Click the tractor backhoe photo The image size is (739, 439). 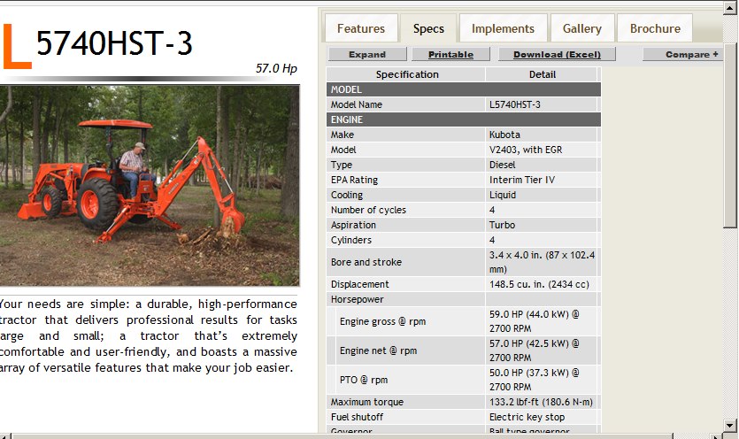click(x=150, y=185)
